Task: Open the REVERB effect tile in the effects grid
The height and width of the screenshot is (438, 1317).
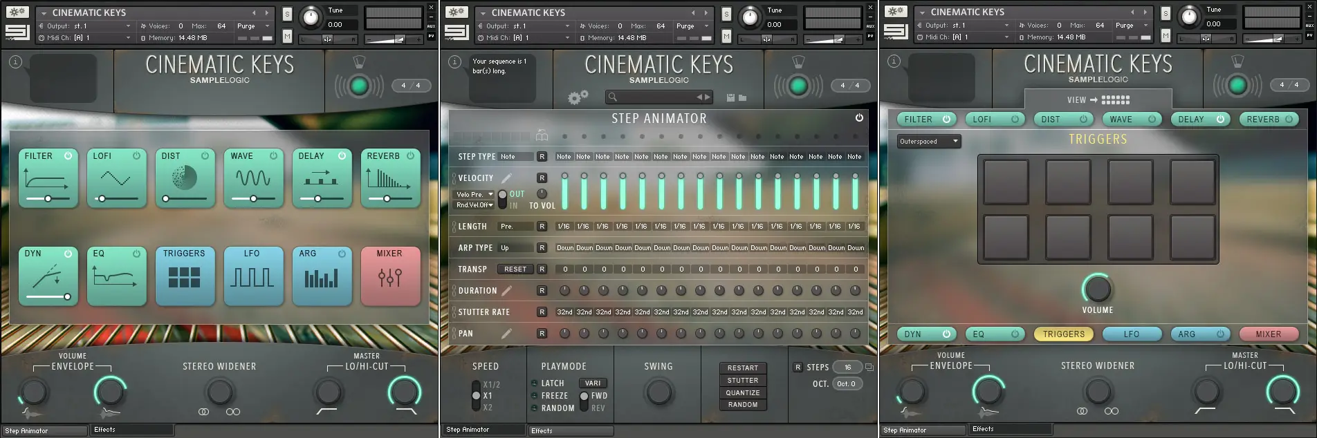Action: pyautogui.click(x=390, y=178)
